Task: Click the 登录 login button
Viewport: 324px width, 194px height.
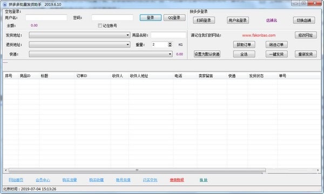Action: tap(151, 18)
